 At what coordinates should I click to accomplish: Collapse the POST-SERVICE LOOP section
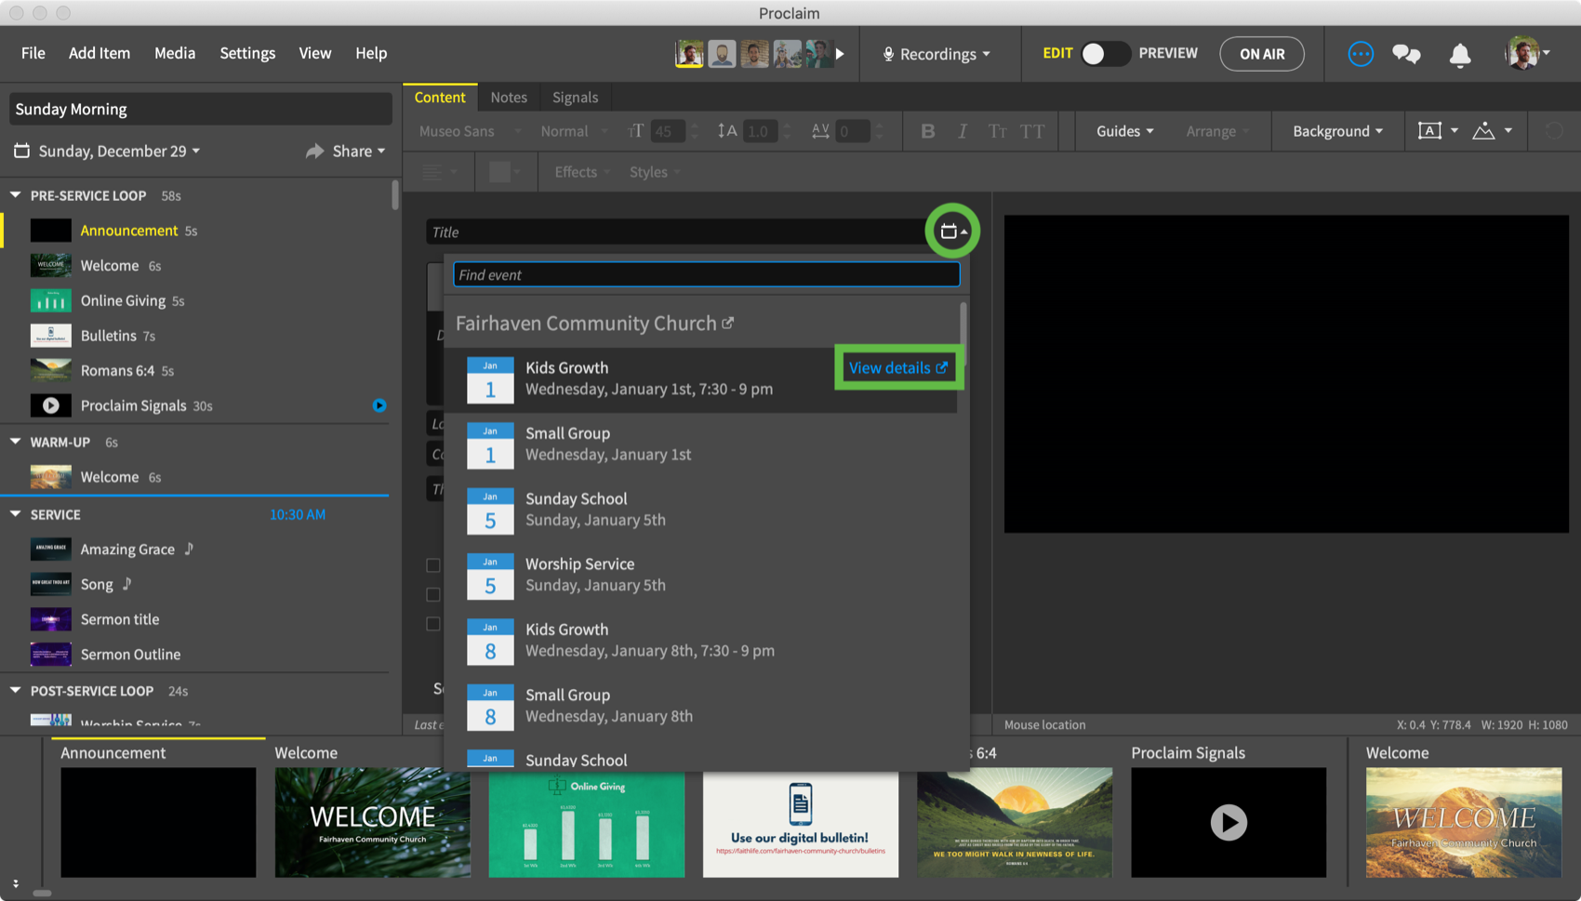pos(16,691)
